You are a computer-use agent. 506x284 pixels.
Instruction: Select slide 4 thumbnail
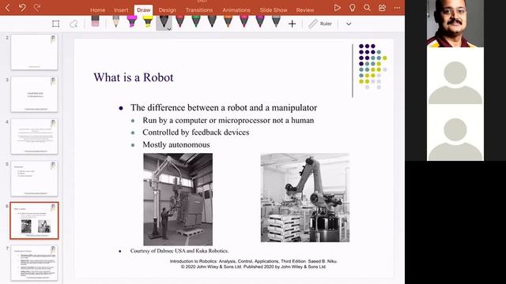(34, 136)
